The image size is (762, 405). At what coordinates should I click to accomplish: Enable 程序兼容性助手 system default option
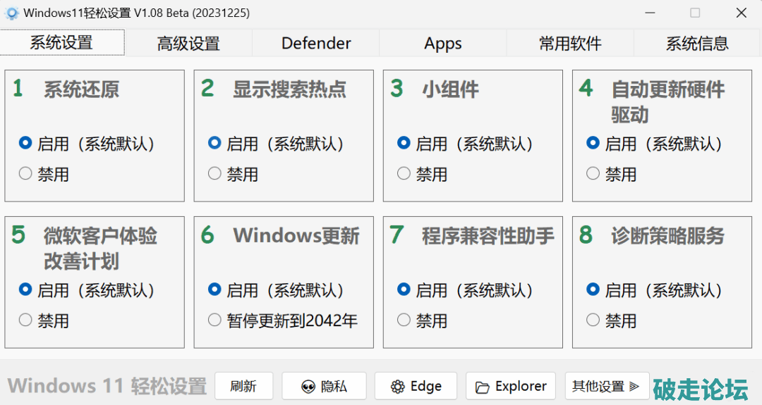404,289
